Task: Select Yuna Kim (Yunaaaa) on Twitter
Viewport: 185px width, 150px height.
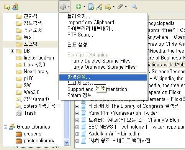Action: click(x=123, y=113)
